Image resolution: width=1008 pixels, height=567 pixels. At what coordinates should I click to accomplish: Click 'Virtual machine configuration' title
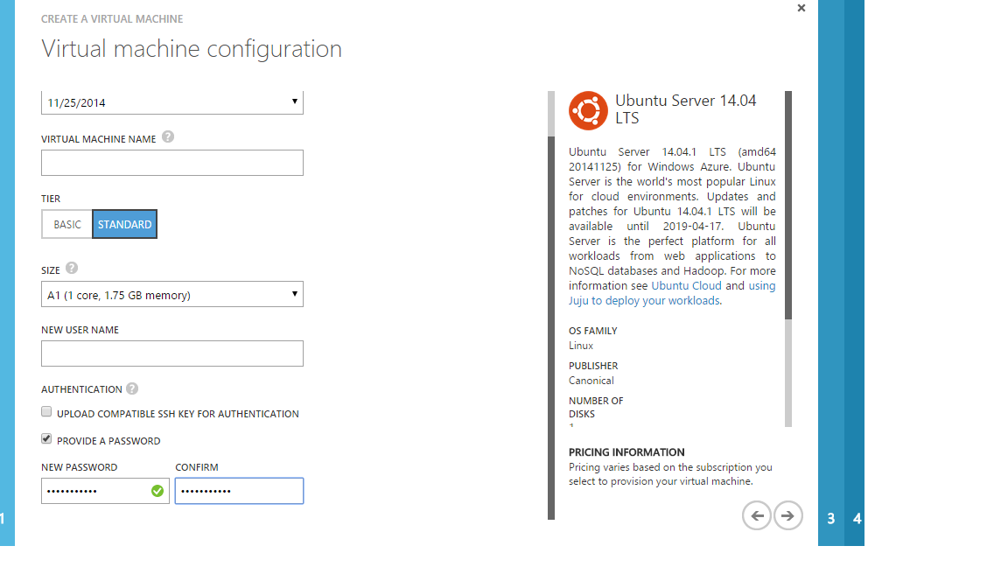[192, 49]
